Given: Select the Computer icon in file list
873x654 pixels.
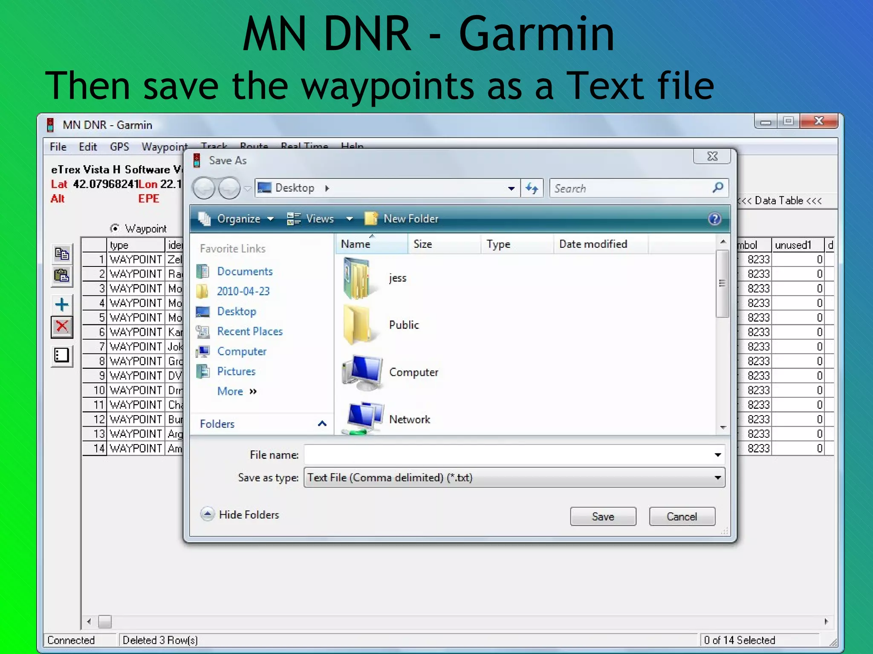Looking at the screenshot, I should click(x=362, y=373).
